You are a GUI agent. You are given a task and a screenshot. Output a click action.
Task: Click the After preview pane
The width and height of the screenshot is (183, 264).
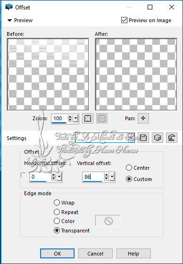pos(136,74)
